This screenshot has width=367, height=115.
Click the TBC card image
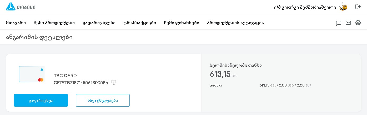click(32, 74)
